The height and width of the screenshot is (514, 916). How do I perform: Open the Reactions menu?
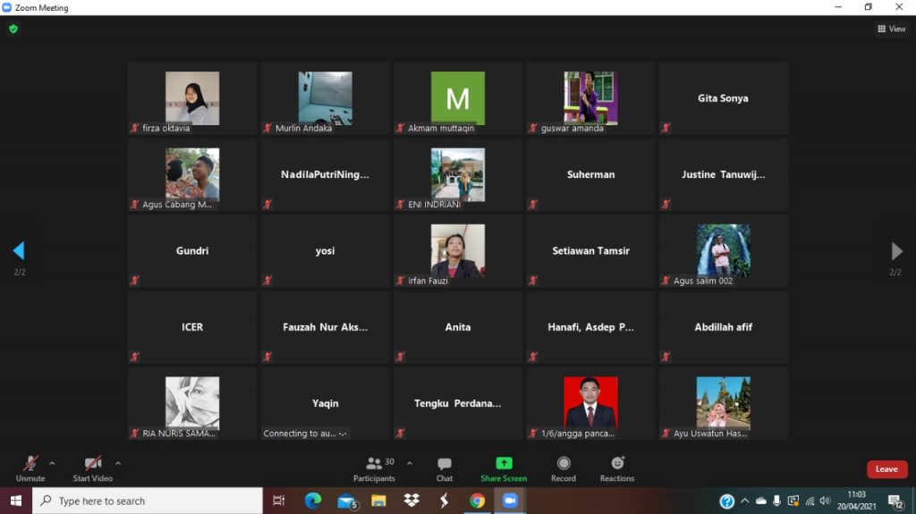tap(617, 468)
